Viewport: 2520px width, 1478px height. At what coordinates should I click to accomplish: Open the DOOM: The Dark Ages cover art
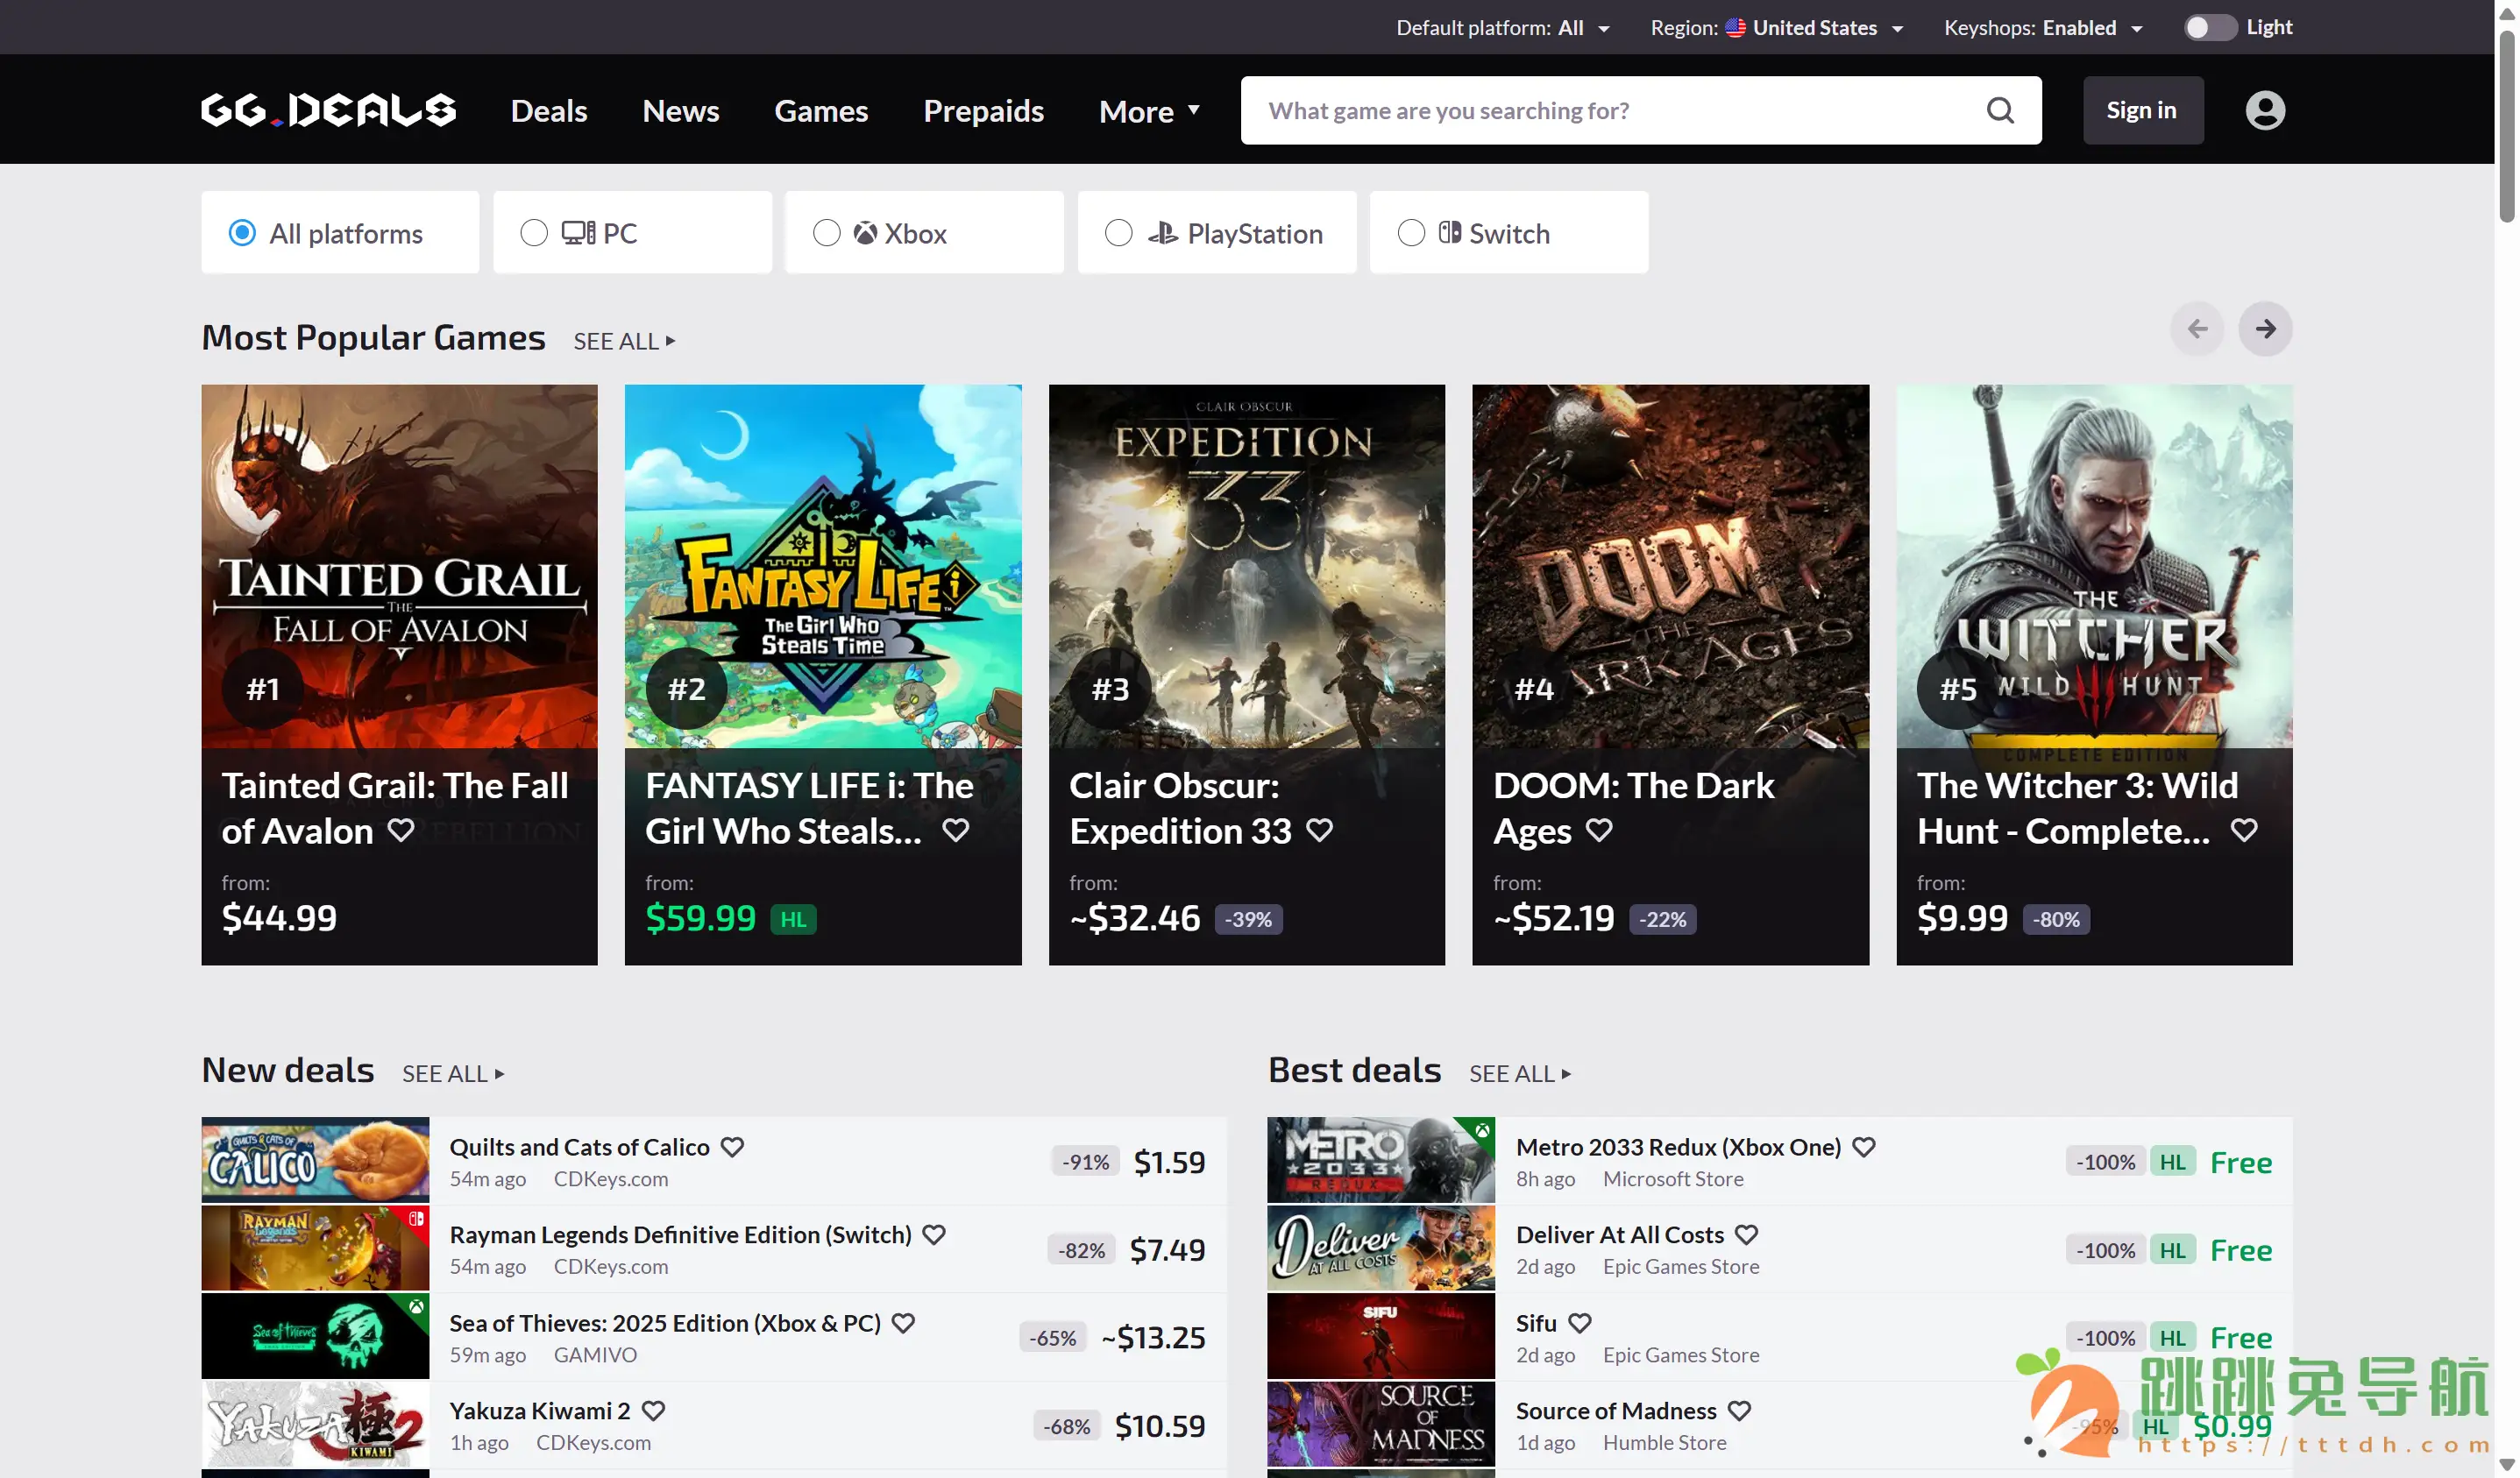pos(1670,567)
